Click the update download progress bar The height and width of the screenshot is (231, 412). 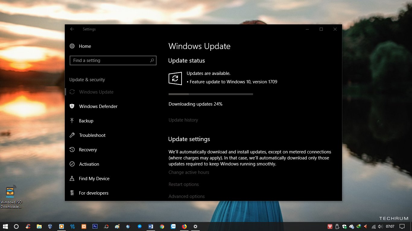tap(211, 94)
